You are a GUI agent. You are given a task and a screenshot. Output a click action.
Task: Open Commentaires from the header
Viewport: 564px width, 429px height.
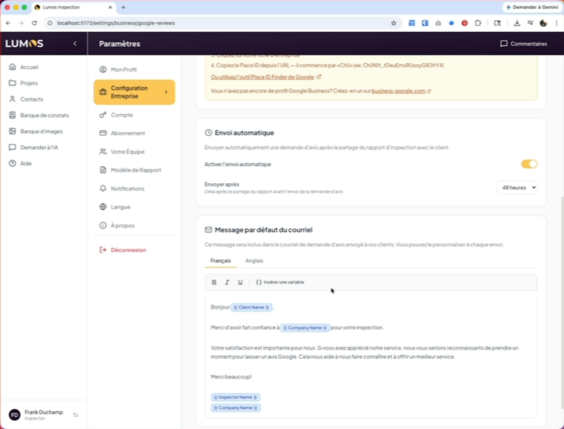[x=523, y=44]
